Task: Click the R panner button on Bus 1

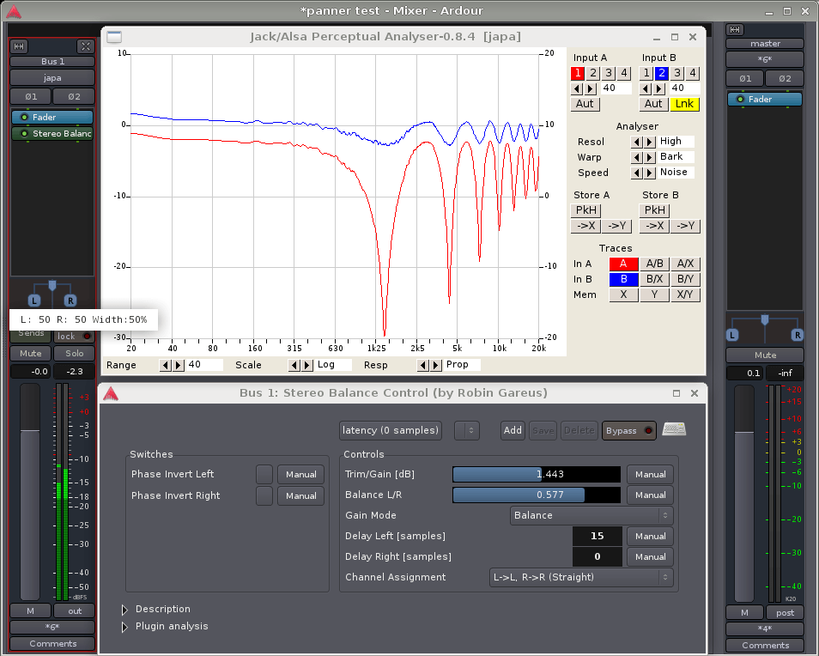Action: (70, 301)
